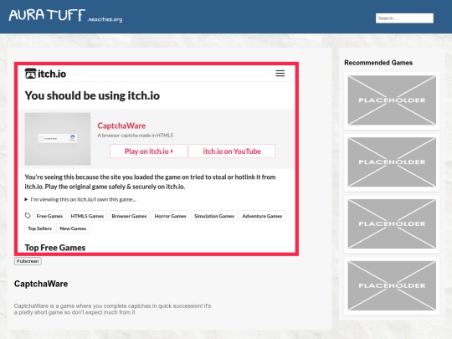Click the "CaptchaWare is a game where" description text

point(112,309)
